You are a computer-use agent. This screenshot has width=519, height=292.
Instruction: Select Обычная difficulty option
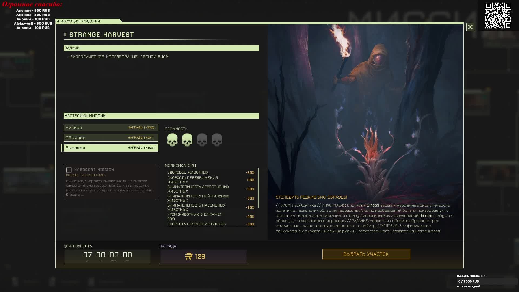(111, 138)
